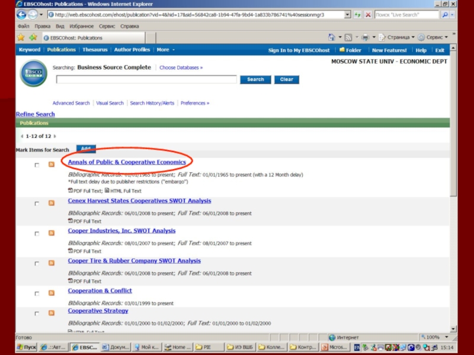Click the new blank tab button
474x355 pixels.
tap(150, 38)
